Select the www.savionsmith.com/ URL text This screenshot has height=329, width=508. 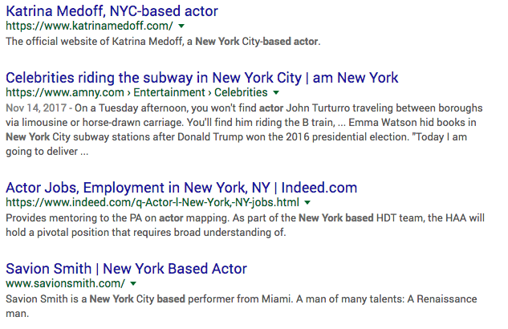coord(66,284)
